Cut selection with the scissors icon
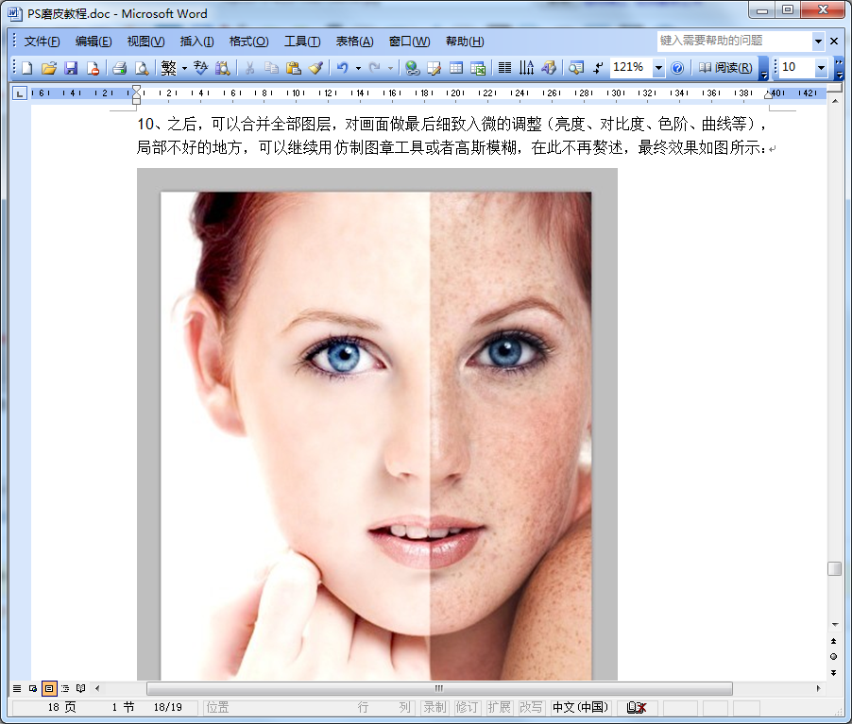 [x=249, y=68]
